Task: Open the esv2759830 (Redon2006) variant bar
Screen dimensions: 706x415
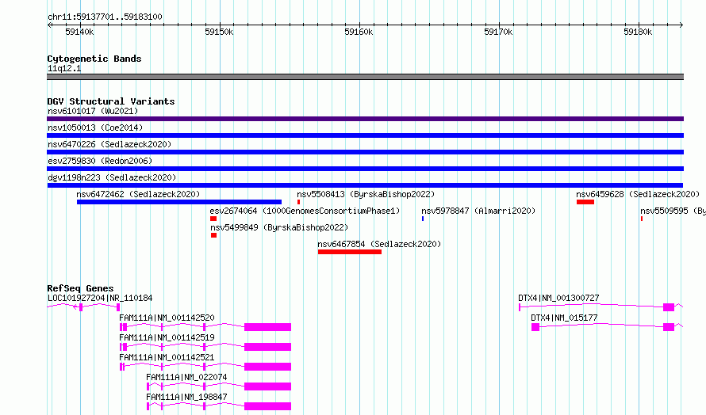Action: point(365,169)
